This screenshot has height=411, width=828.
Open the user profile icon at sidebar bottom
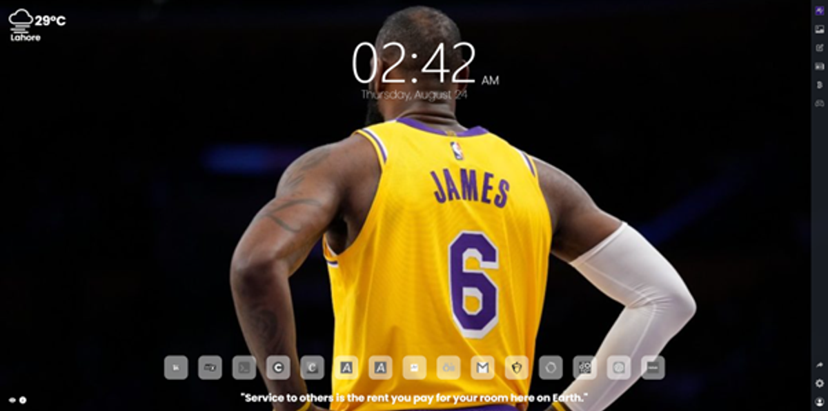[820, 401]
